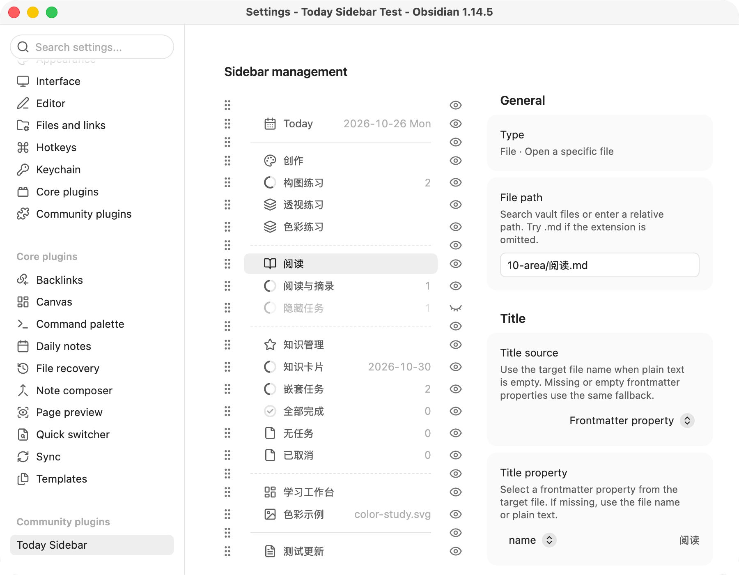Image resolution: width=739 pixels, height=575 pixels.
Task: Show the hidden 隐藏任务 item
Action: (x=456, y=308)
